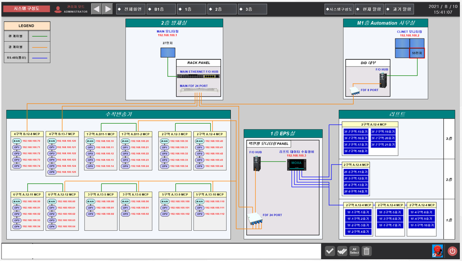Screen dimensions: 462x261
Task: Select the MOXA lift data collector device
Action: tap(296, 164)
